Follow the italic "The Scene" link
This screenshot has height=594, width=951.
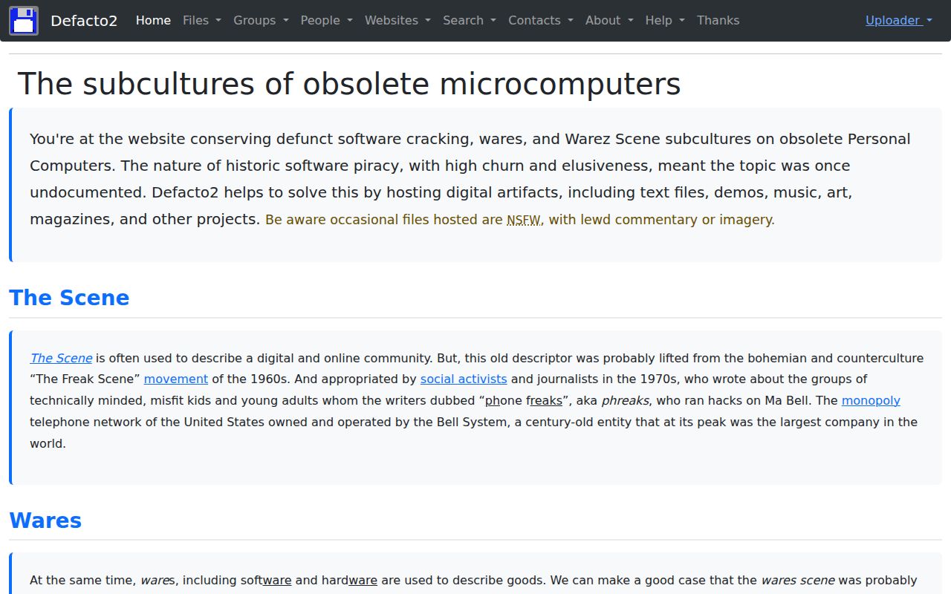tap(60, 358)
